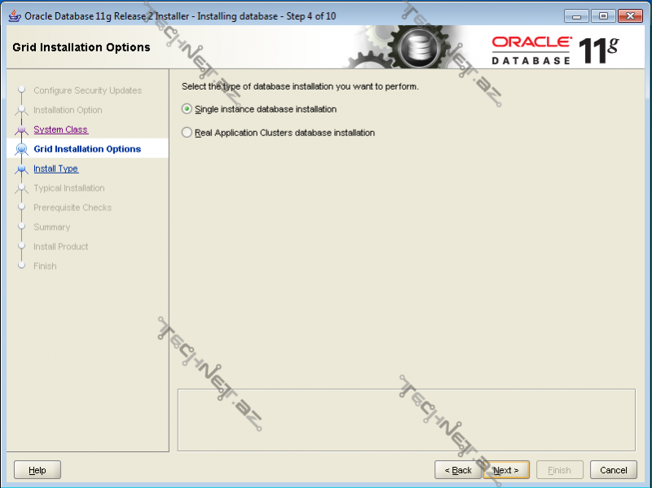Click the 'Select the type of database installation' text
Image resolution: width=652 pixels, height=488 pixels.
click(x=300, y=86)
